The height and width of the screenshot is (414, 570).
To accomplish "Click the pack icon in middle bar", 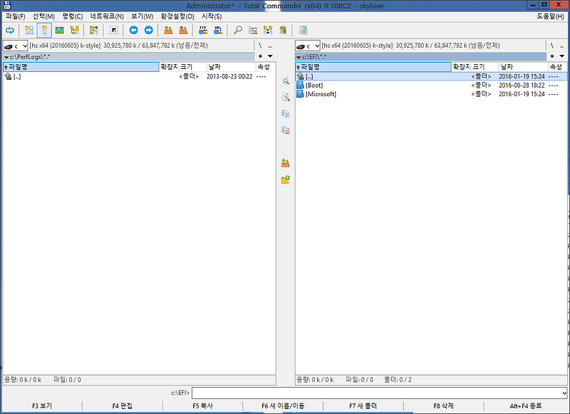I will click(286, 163).
